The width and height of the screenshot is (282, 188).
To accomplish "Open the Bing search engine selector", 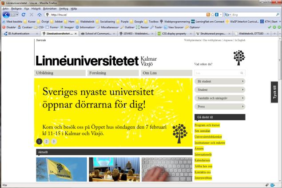I will tap(228, 15).
